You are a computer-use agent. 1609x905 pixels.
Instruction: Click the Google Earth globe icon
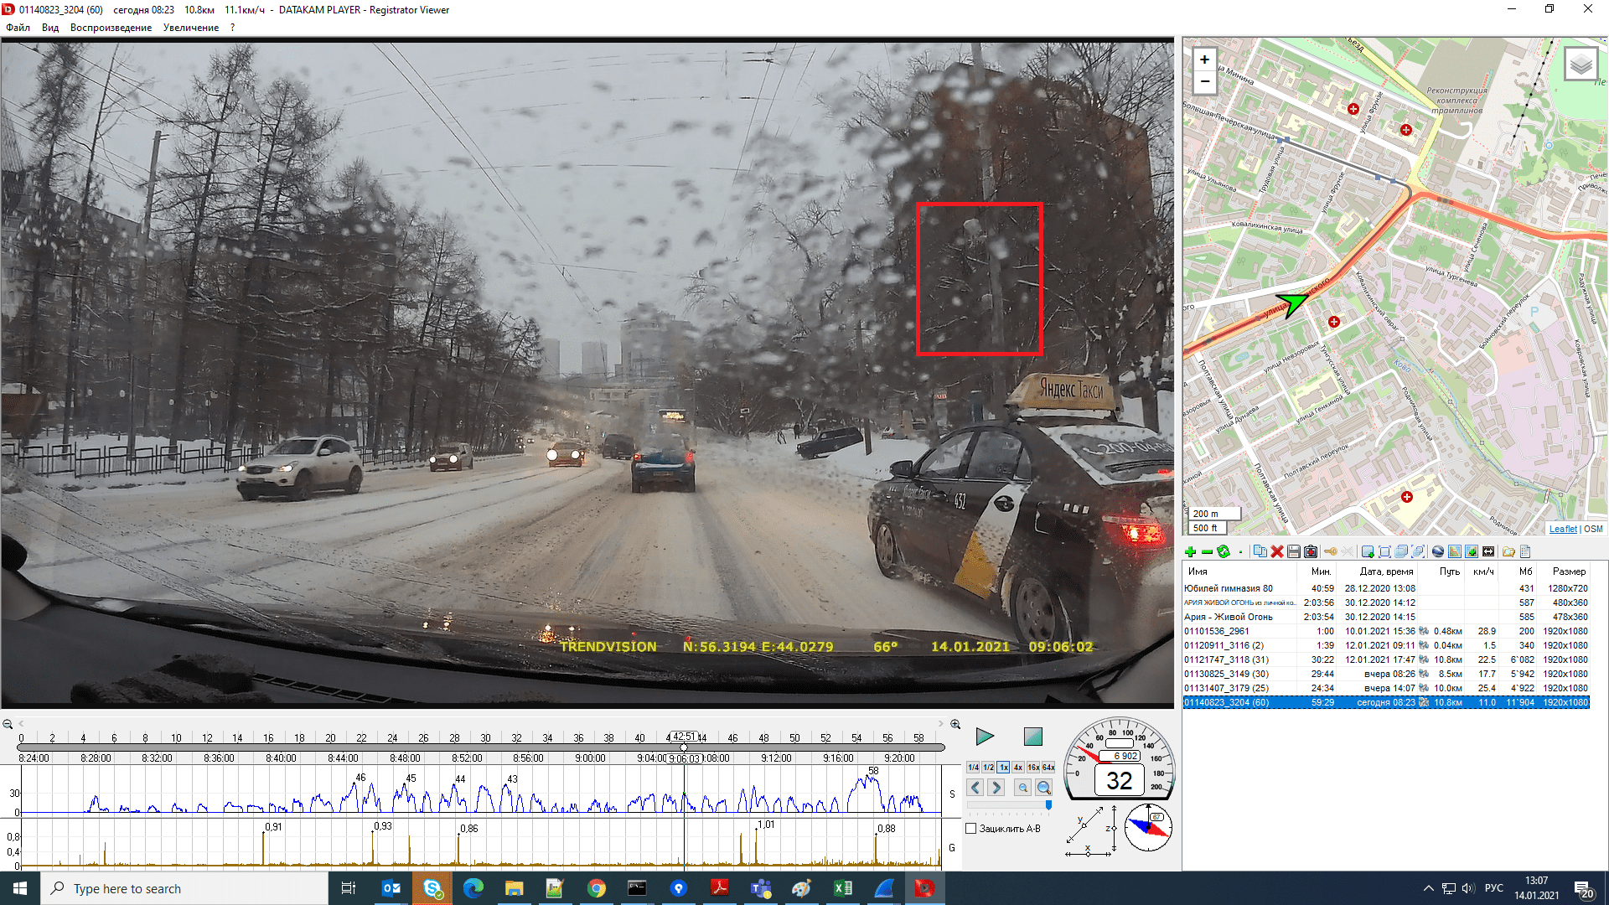[x=1438, y=551]
